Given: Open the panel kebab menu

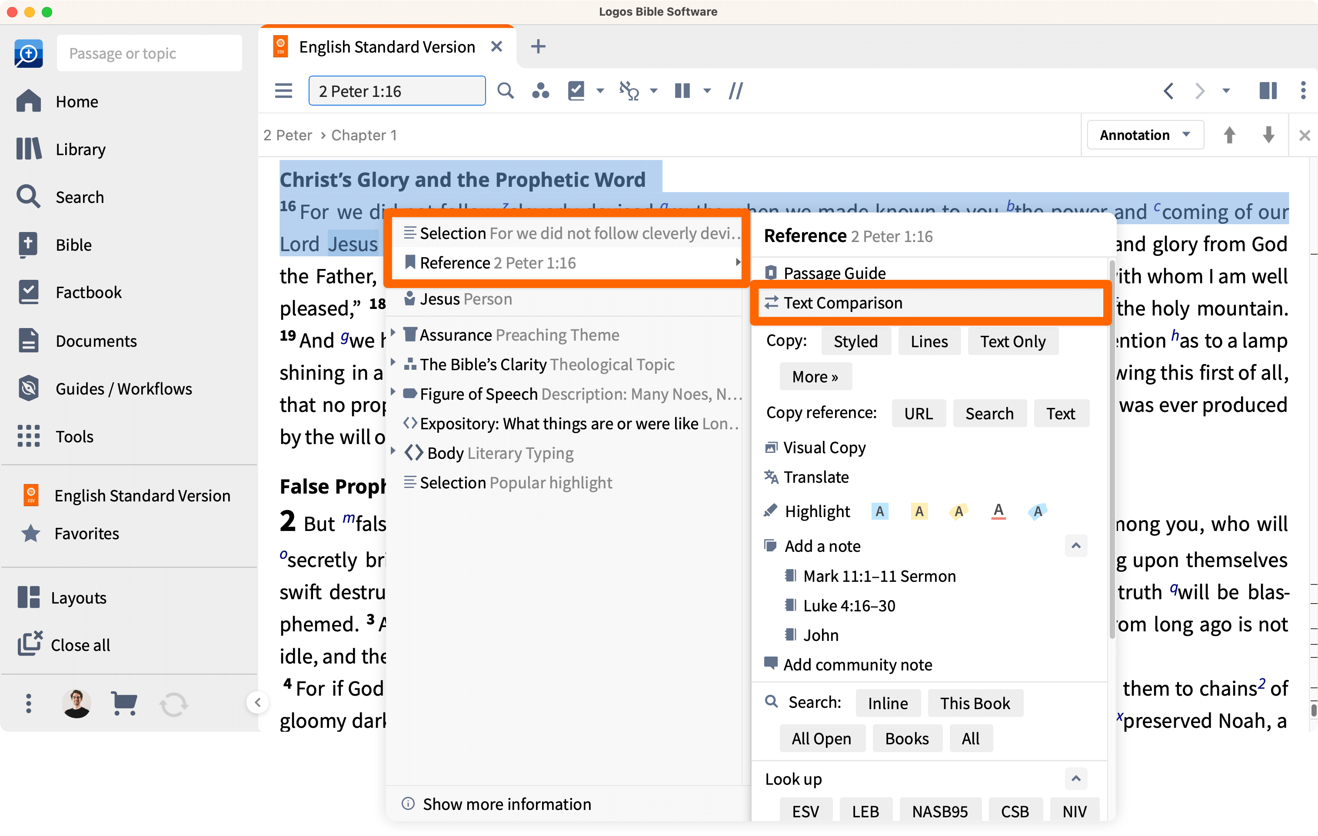Looking at the screenshot, I should [x=1303, y=90].
